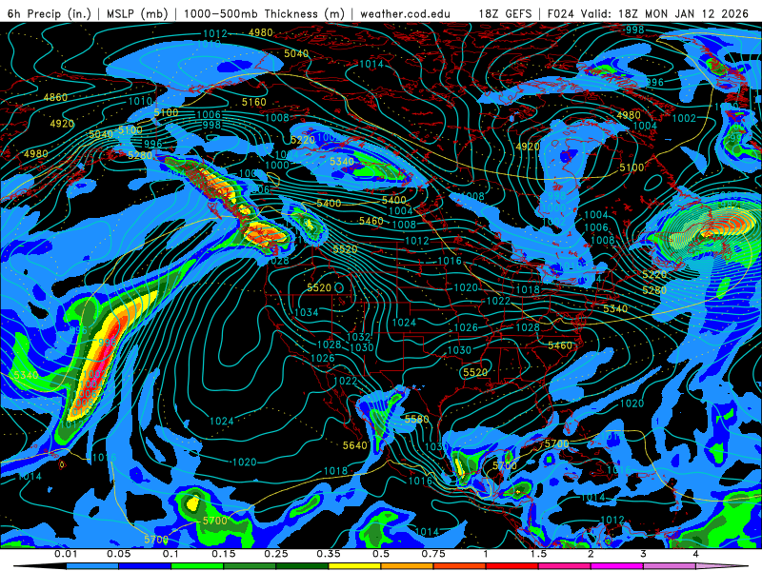The height and width of the screenshot is (571, 762).
Task: Click the 'MSLP (mb)' header label
Action: click(137, 13)
